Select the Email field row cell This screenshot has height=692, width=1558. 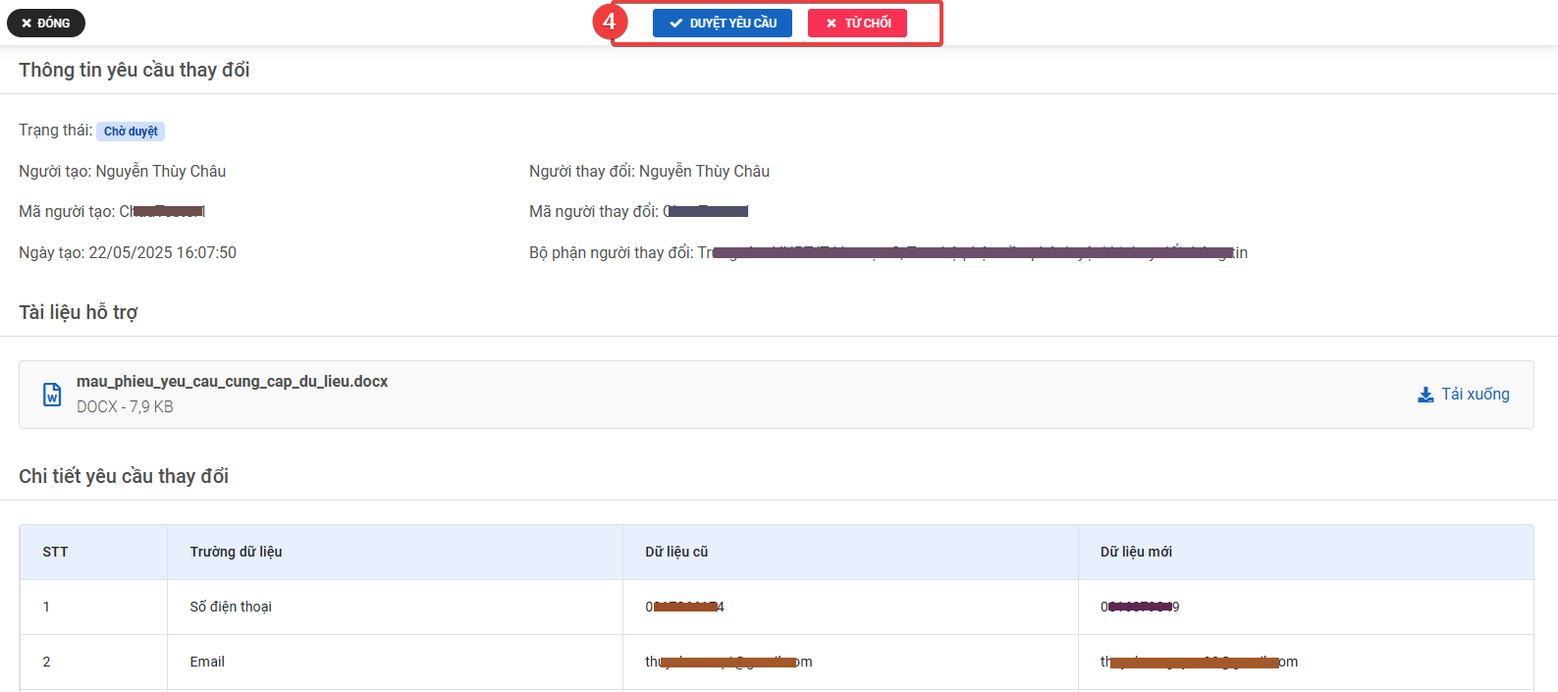[x=207, y=662]
